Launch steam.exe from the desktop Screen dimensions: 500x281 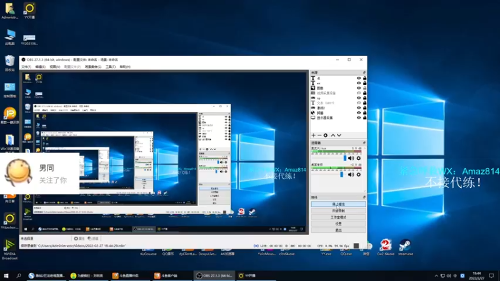[405, 247]
